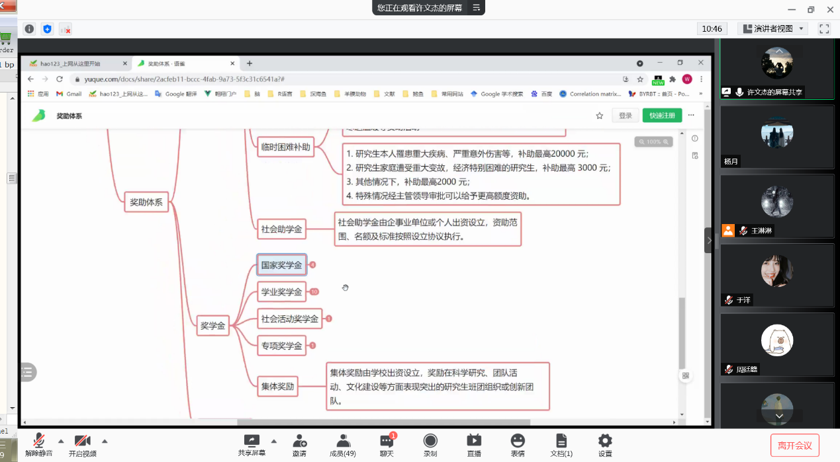
Task: Toggle full screen meeting view
Action: 824,28
